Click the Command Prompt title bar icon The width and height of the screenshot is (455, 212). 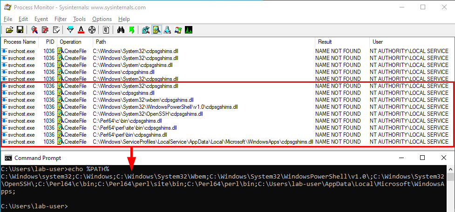pyautogui.click(x=8, y=158)
